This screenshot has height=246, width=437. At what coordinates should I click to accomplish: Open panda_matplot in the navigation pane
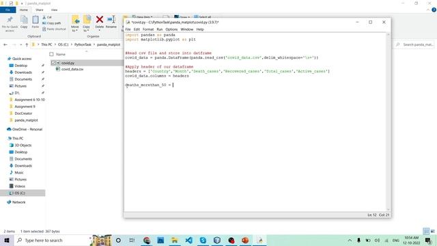tap(26, 120)
